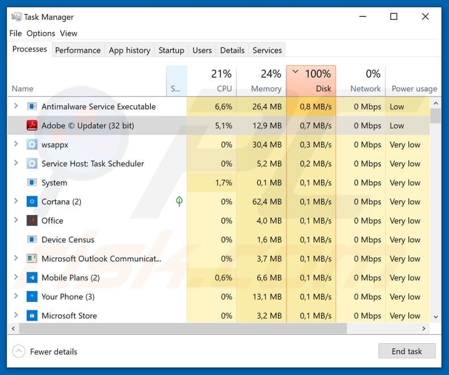Expand the Office process group
This screenshot has width=449, height=375.
click(16, 220)
